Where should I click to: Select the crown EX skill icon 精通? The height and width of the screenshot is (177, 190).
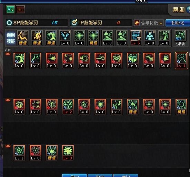pos(52,153)
